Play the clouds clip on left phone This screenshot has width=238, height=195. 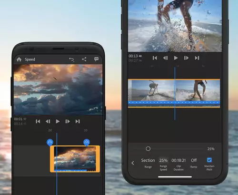(x=58, y=121)
